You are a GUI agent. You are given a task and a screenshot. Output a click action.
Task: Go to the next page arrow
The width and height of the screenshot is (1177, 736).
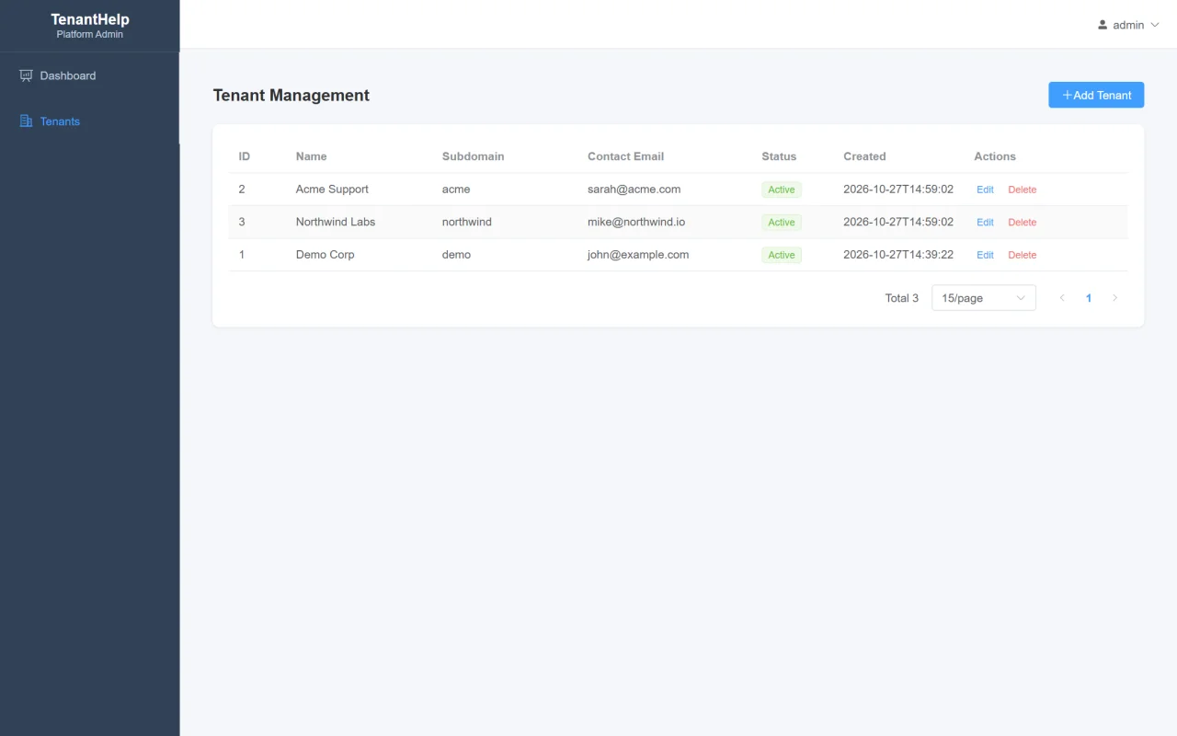[x=1114, y=298]
